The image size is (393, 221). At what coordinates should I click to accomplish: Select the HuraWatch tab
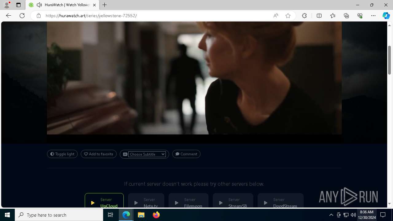pyautogui.click(x=62, y=5)
